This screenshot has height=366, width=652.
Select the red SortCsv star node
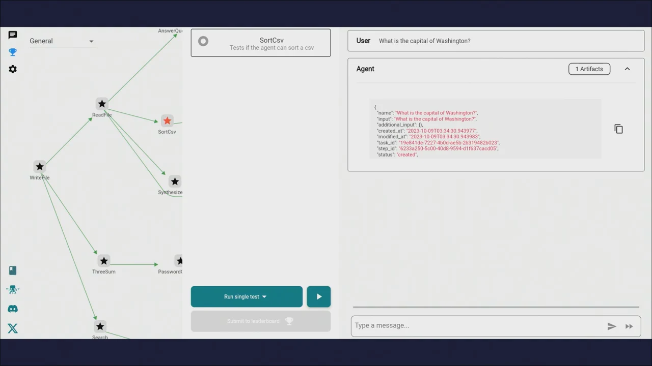pos(167,120)
